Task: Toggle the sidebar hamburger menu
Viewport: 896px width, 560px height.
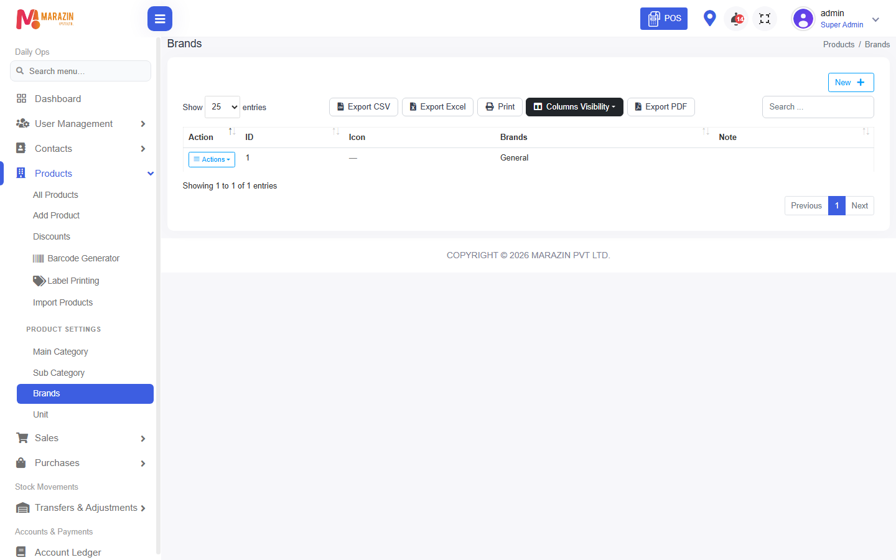Action: click(x=160, y=19)
